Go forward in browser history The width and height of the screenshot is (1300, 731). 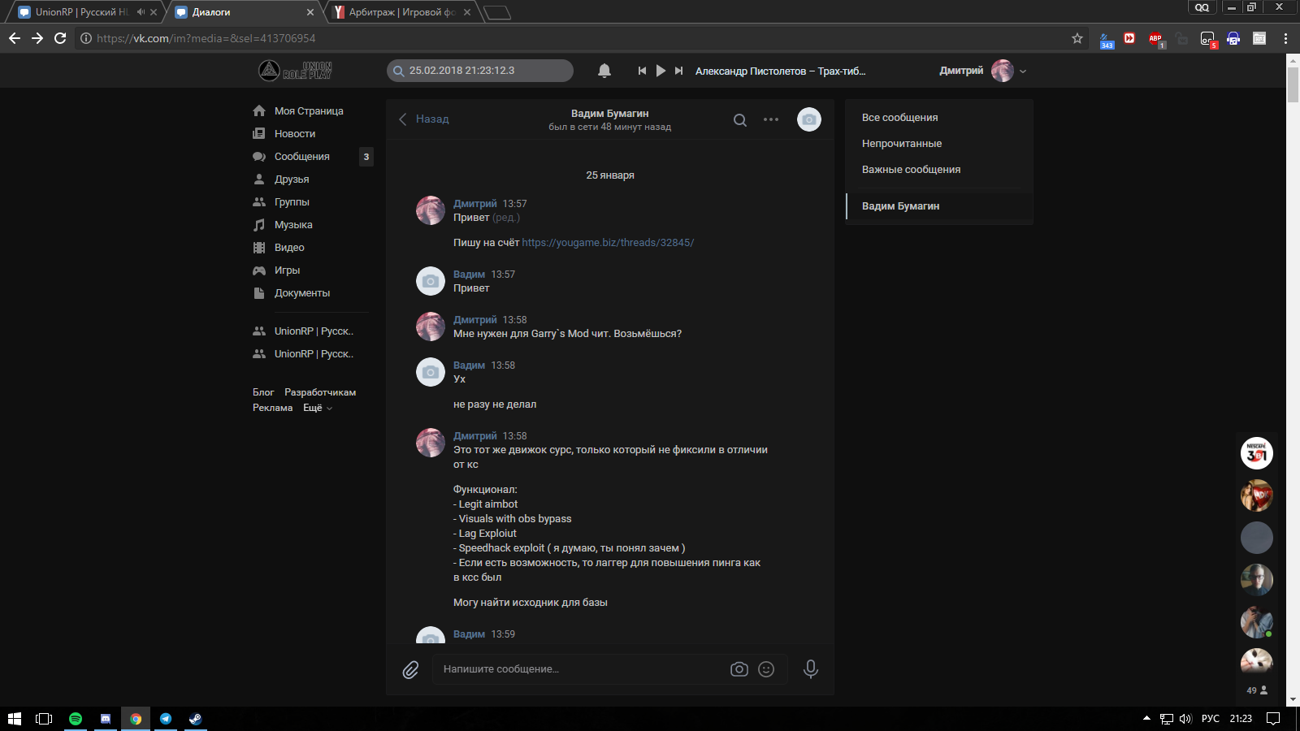[x=37, y=38]
